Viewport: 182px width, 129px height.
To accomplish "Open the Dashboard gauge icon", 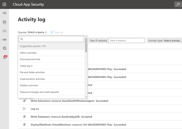I will (4, 22).
